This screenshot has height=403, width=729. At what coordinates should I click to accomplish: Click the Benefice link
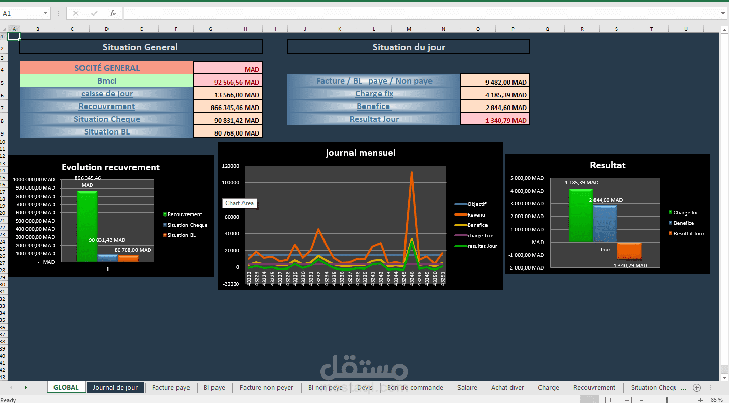point(373,106)
